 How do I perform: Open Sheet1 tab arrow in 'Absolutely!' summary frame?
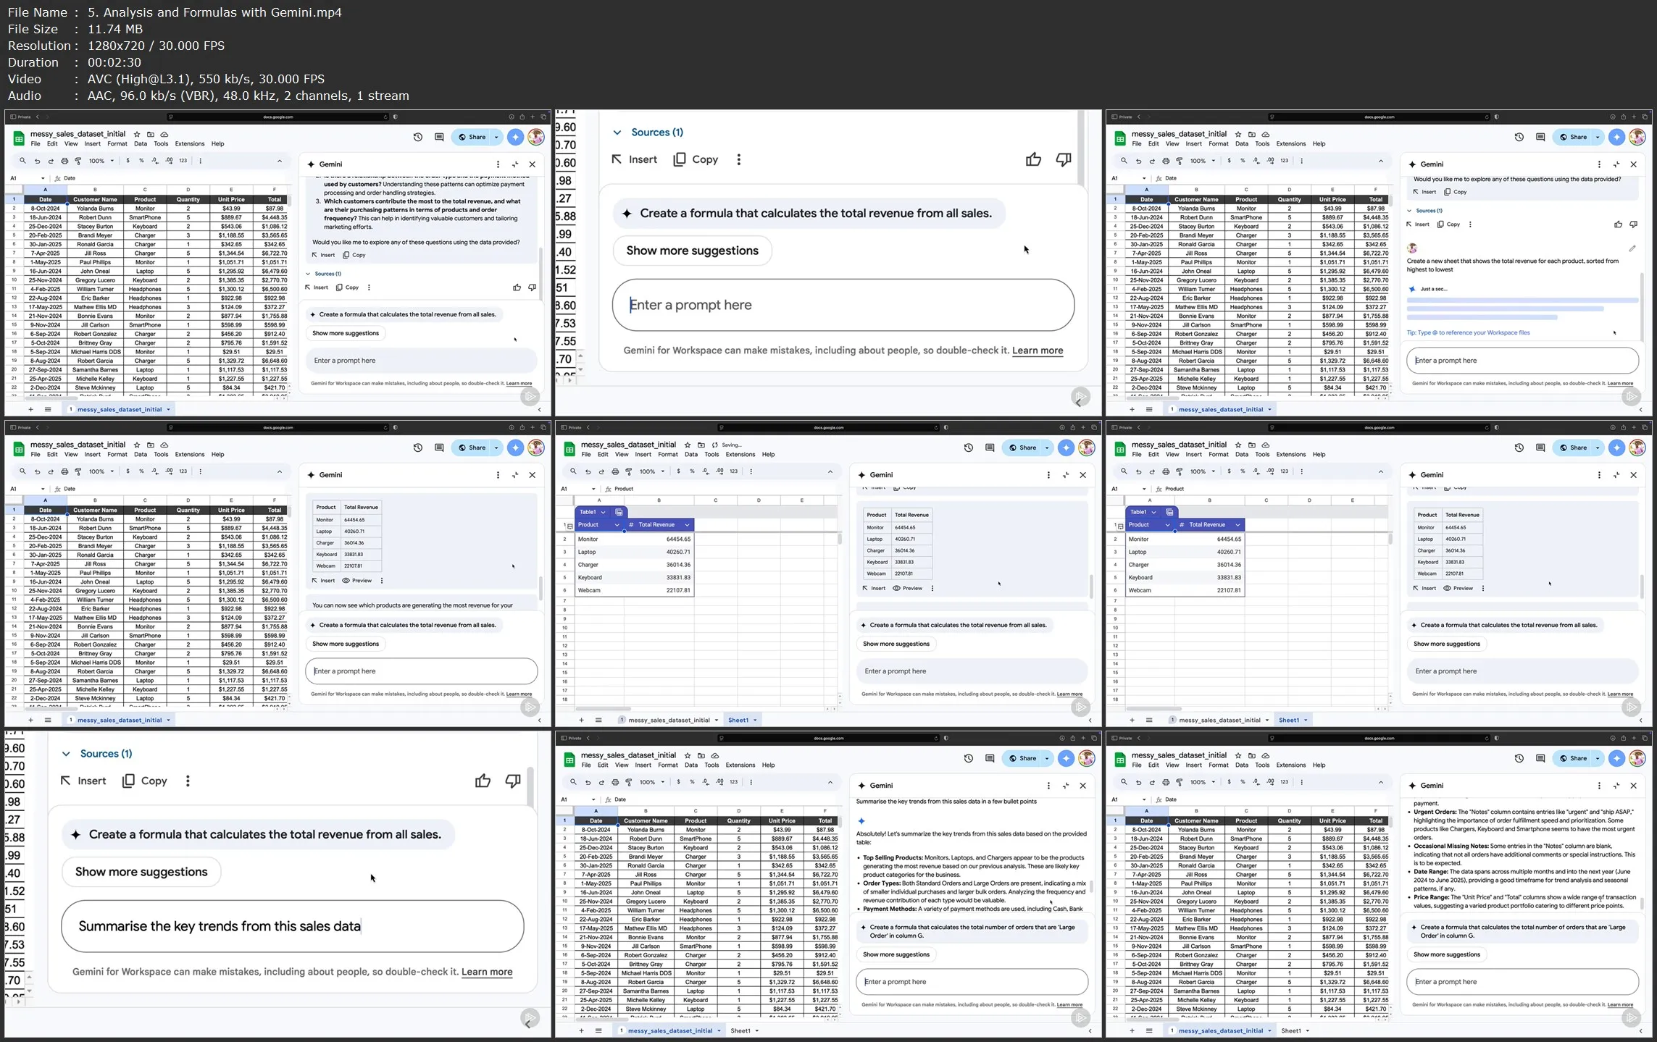[757, 1030]
